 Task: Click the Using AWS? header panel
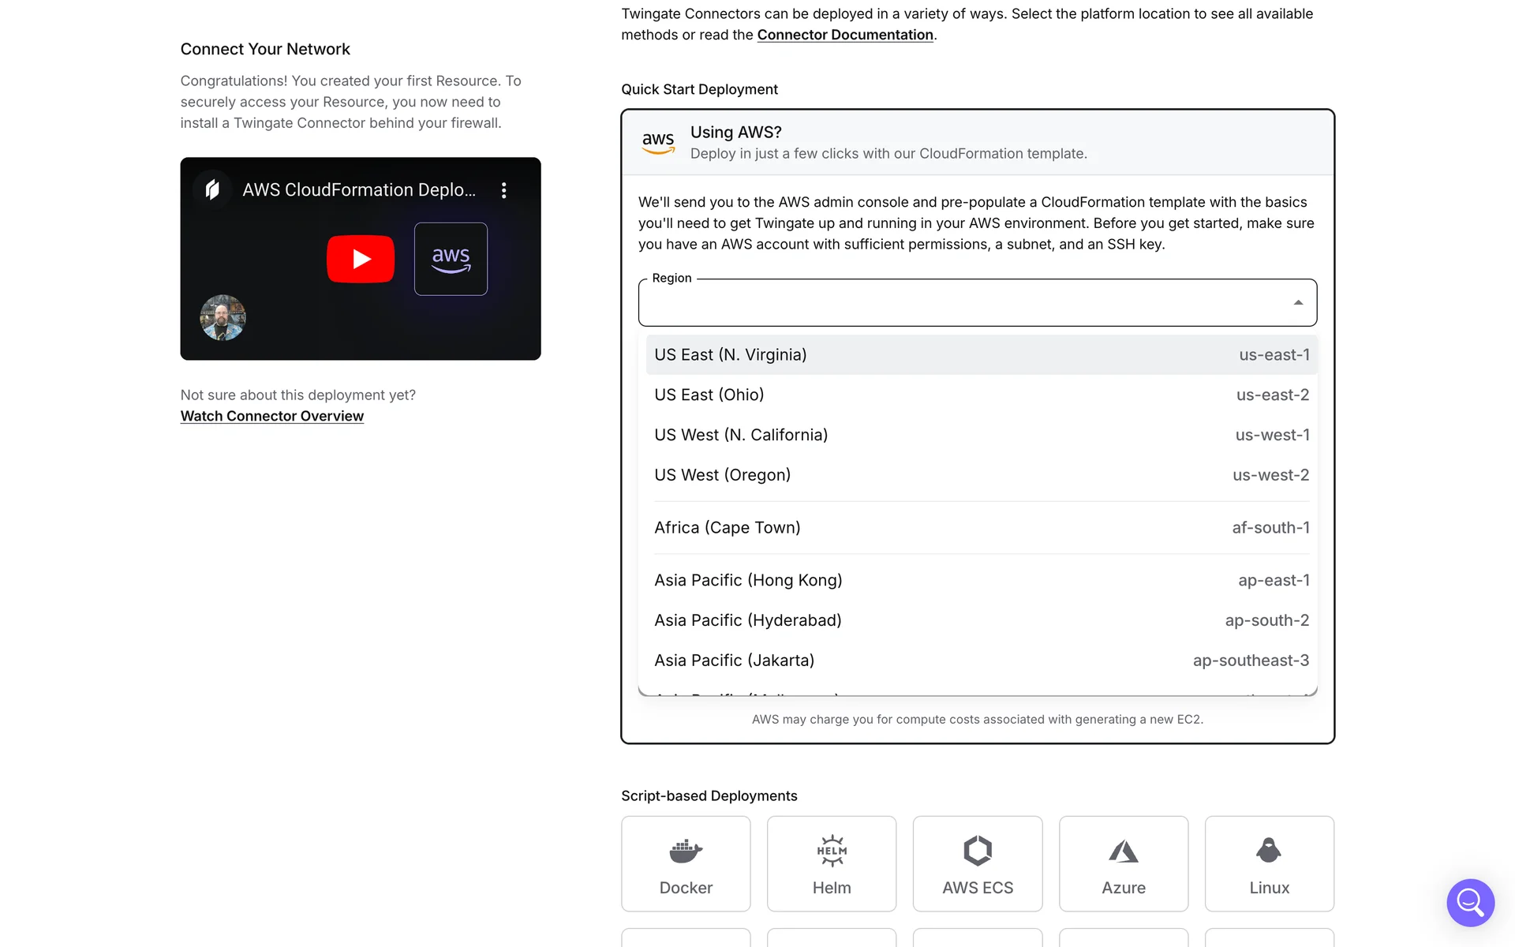977,143
